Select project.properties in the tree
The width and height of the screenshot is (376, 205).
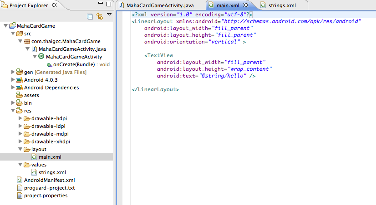click(x=46, y=195)
